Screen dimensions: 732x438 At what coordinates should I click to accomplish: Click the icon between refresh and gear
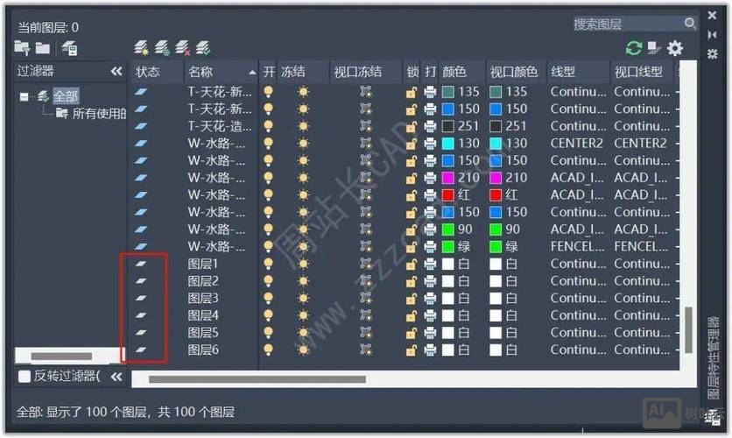click(654, 47)
